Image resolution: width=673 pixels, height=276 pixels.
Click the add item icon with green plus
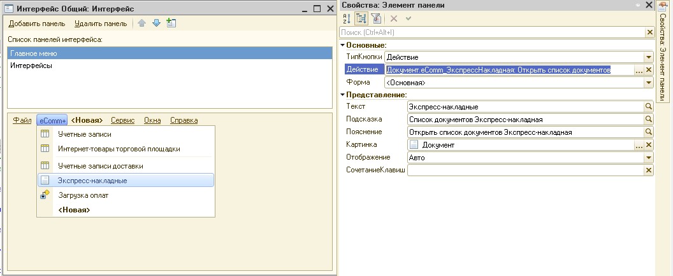(x=171, y=24)
